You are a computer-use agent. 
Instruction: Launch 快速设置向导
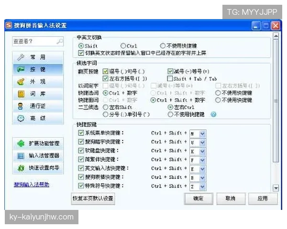tap(38, 168)
